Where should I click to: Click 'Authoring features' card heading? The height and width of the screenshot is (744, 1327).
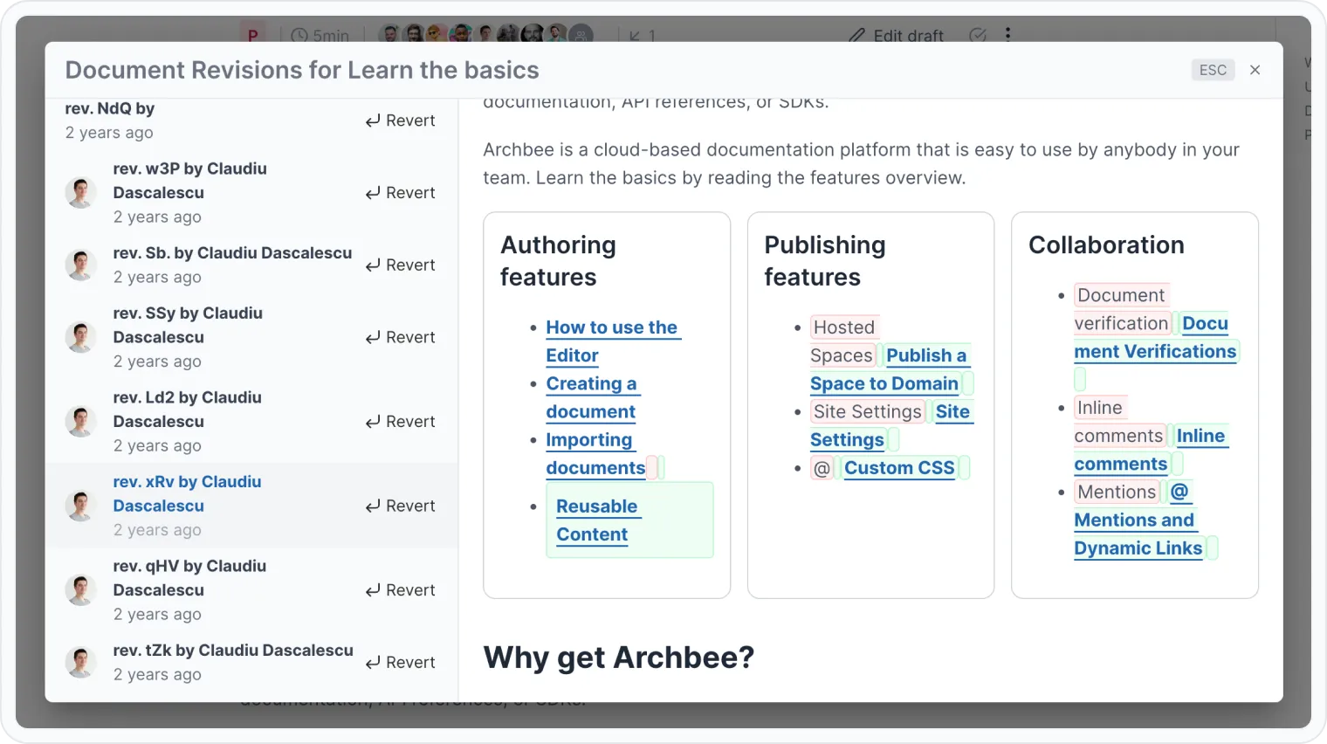point(559,261)
